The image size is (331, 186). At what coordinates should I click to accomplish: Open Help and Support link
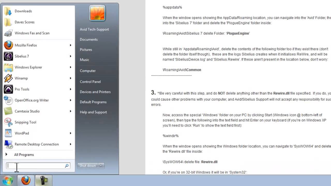point(93,112)
